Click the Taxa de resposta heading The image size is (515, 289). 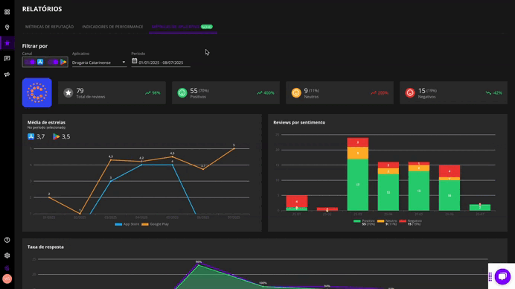45,247
